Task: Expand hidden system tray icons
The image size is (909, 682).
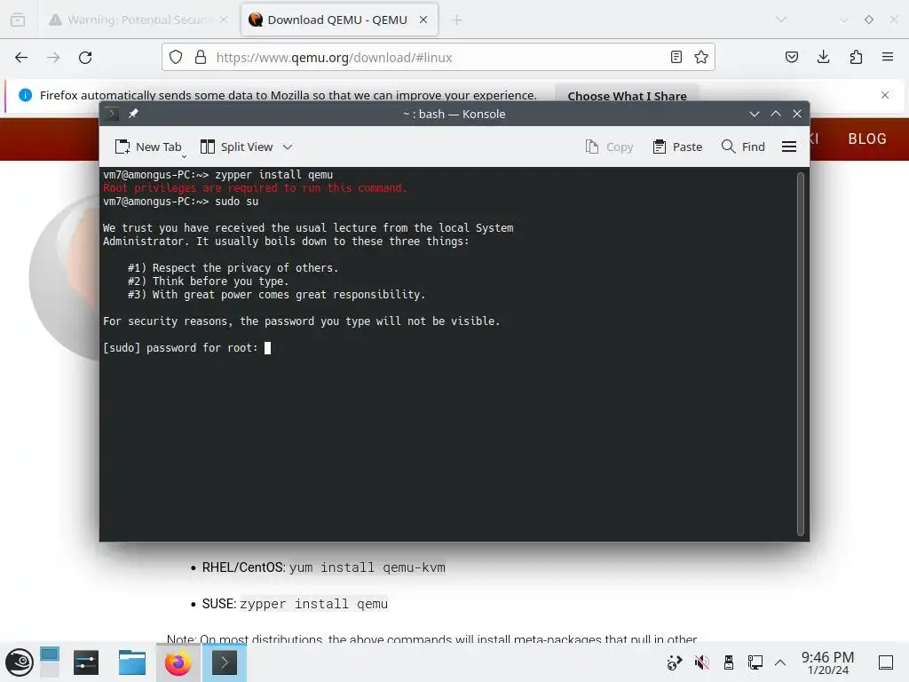Action: tap(780, 662)
